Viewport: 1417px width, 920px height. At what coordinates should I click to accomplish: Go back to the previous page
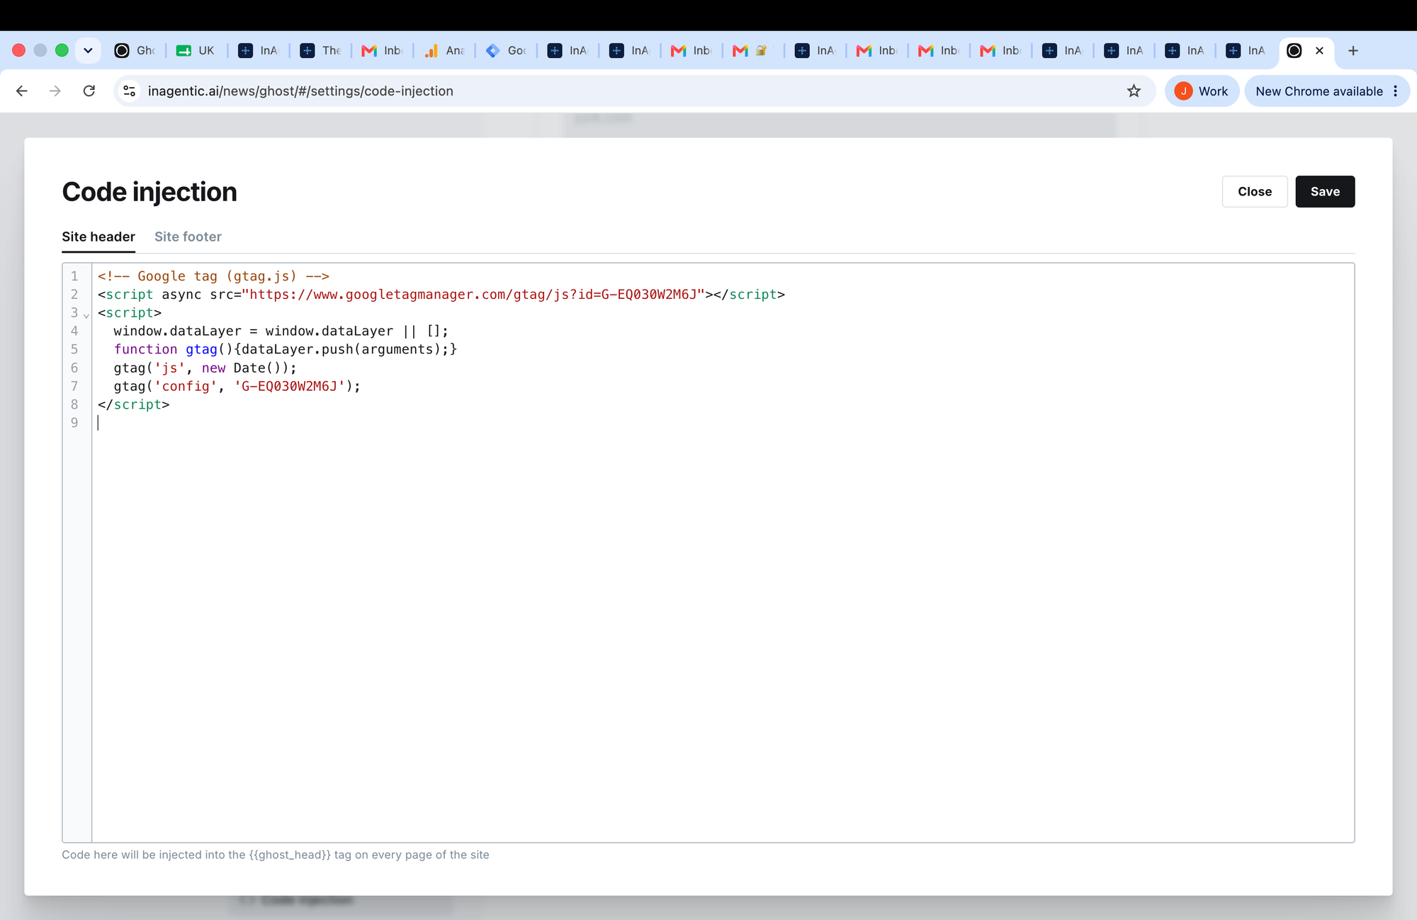click(x=22, y=91)
